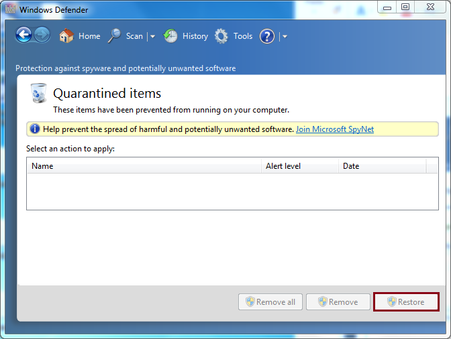451x339 pixels.
Task: Expand the Help options dropdown arrow
Action: 285,36
